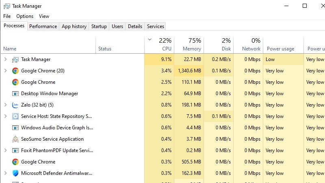Expand Microsoft Defender Antimalware row
Viewport: 325px width, 183px height.
tap(6, 173)
